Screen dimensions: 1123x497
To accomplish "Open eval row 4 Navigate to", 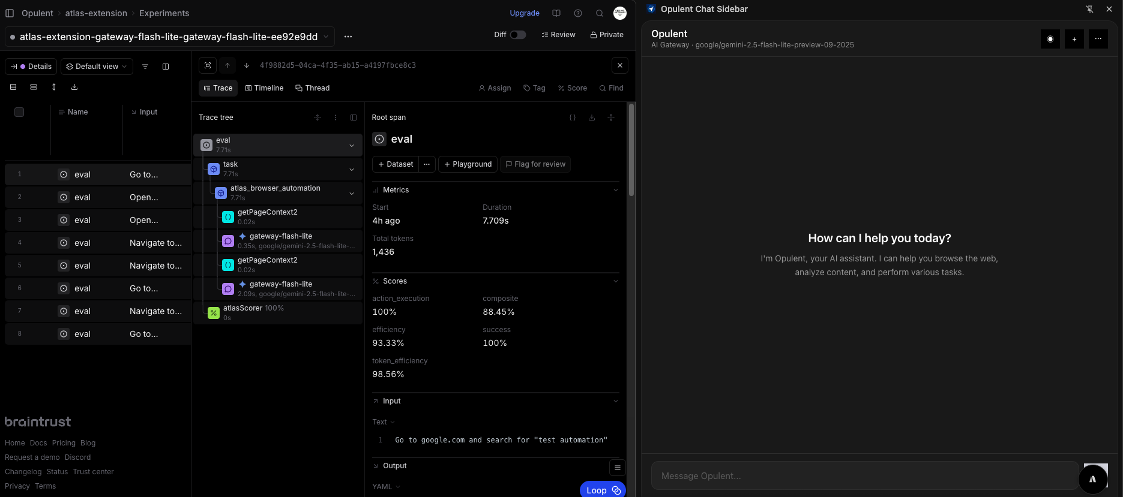I will tap(97, 243).
